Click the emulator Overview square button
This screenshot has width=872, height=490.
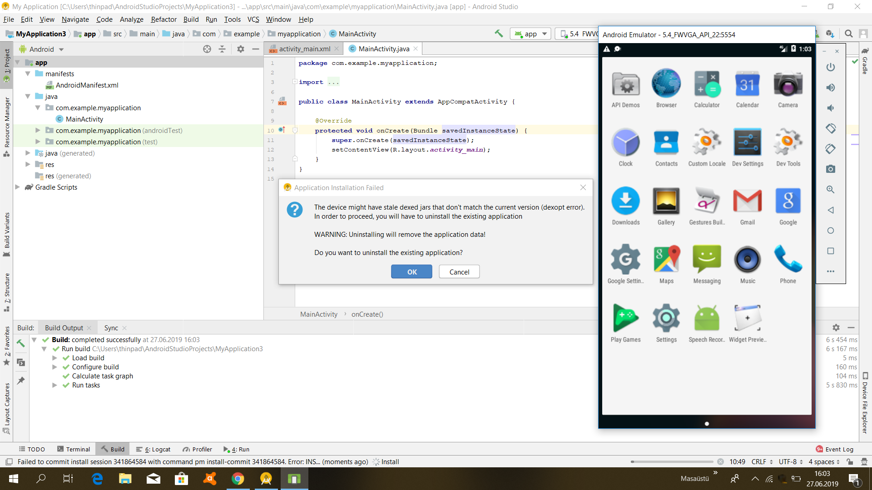(831, 251)
